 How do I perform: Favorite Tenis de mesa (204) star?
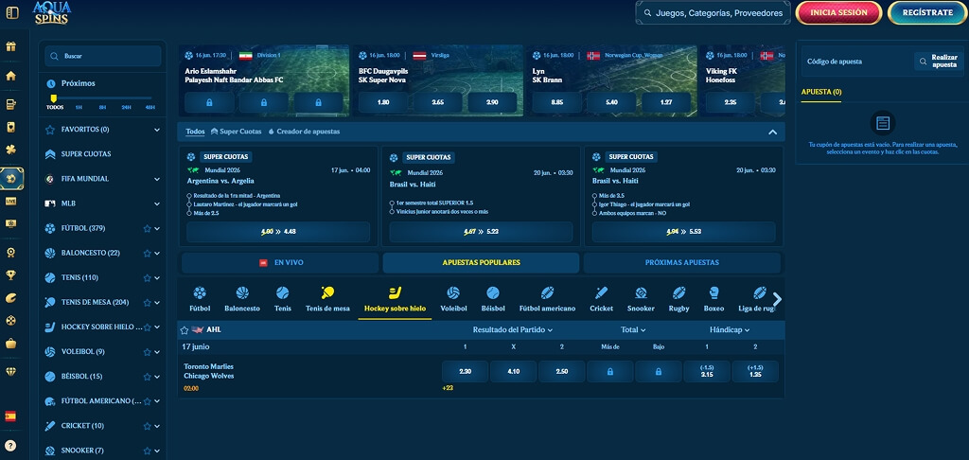147,302
